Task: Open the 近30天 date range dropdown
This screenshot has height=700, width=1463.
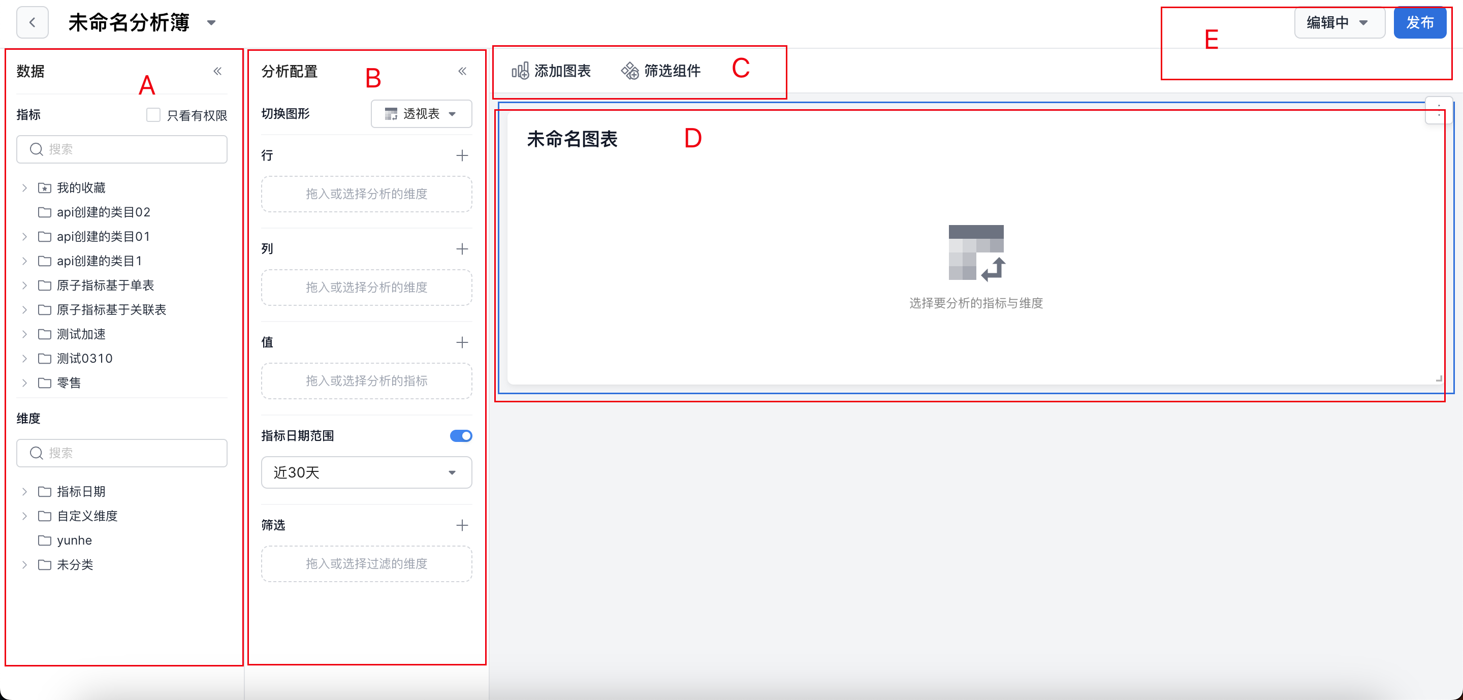Action: pyautogui.click(x=366, y=472)
